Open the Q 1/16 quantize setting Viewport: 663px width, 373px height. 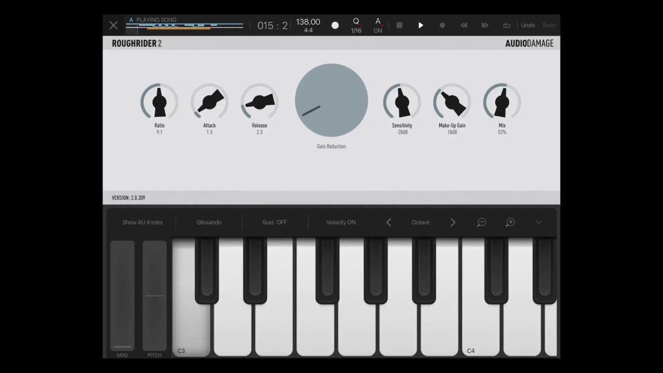tap(356, 25)
